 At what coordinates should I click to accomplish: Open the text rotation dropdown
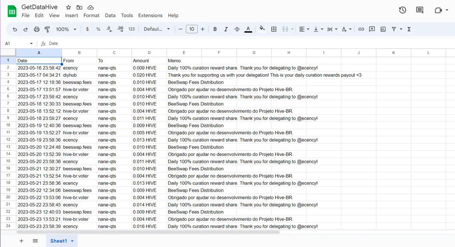coord(347,29)
